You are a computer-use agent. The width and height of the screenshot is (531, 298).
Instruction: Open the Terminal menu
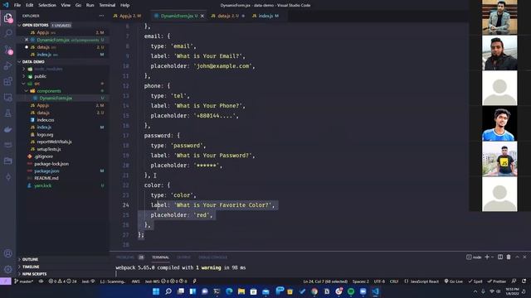pos(107,5)
